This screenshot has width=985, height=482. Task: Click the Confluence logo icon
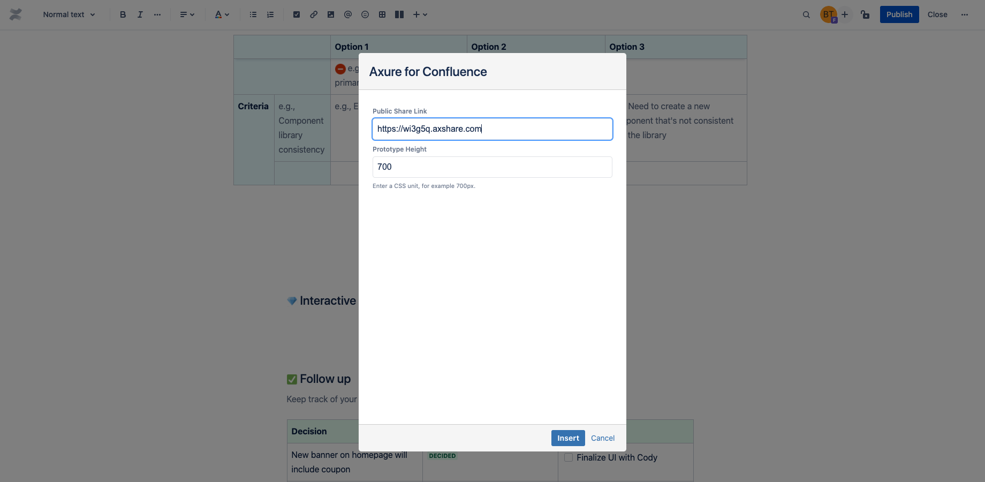(16, 14)
